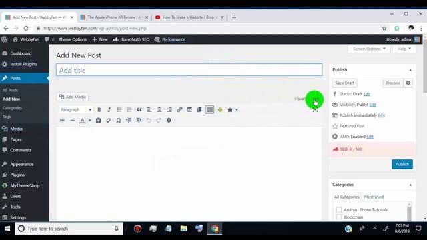Image resolution: width=427 pixels, height=240 pixels.
Task: Redo the last editor action
Action: [x=159, y=120]
